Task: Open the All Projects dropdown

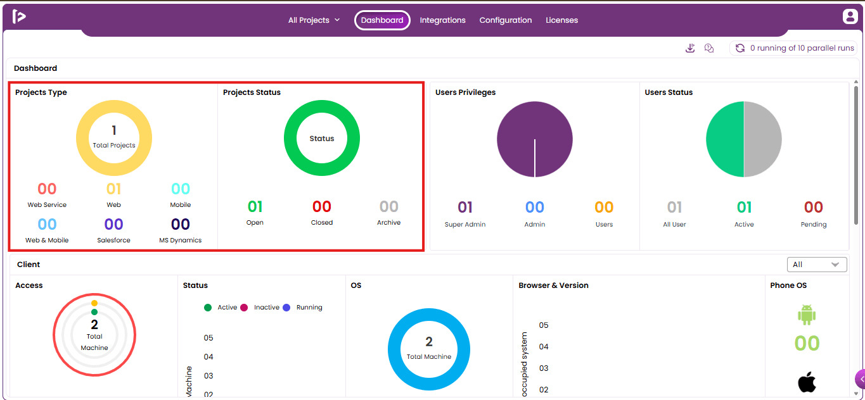Action: [314, 20]
